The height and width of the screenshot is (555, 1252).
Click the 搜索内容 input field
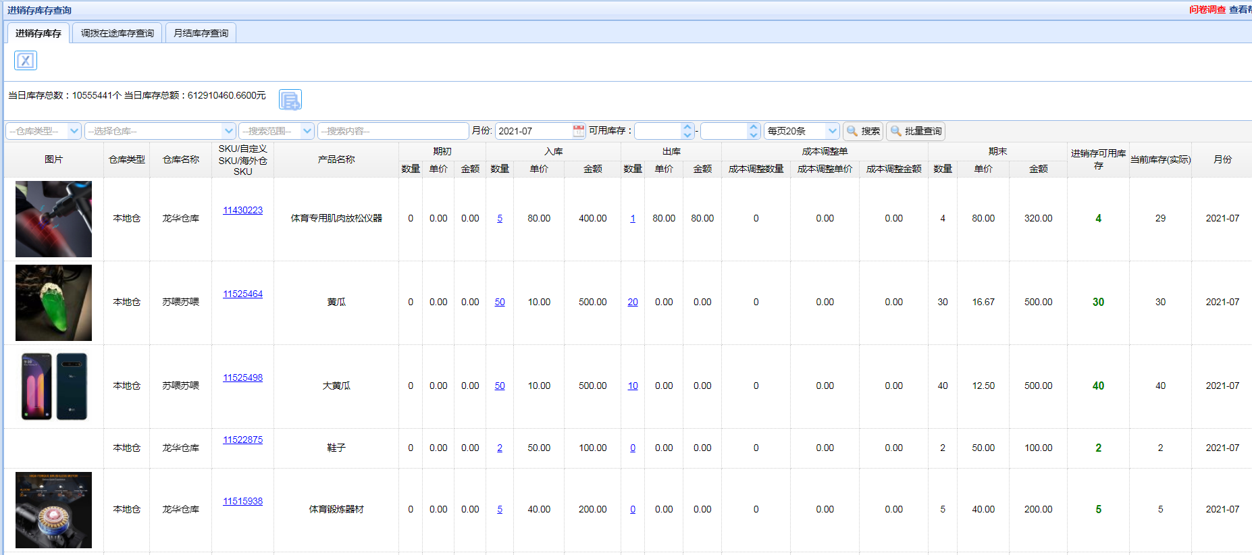pos(393,131)
